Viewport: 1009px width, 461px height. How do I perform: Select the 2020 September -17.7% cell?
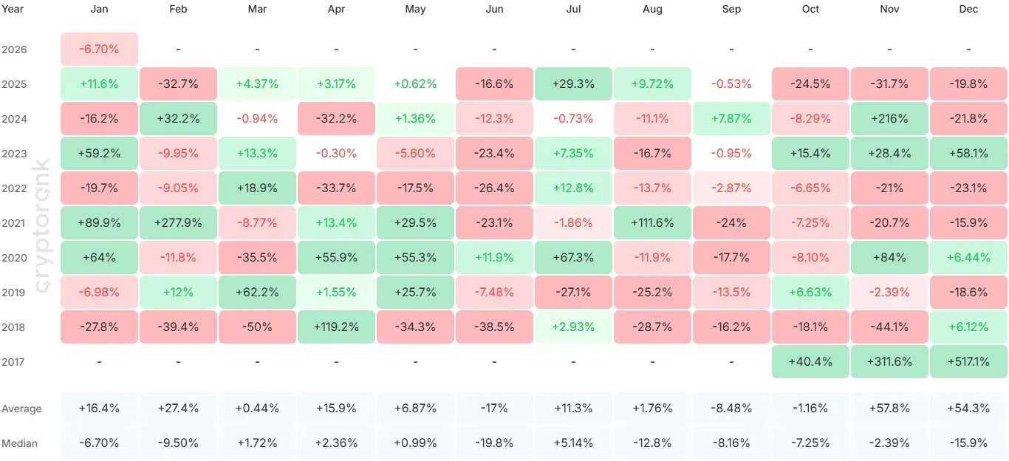pyautogui.click(x=731, y=257)
